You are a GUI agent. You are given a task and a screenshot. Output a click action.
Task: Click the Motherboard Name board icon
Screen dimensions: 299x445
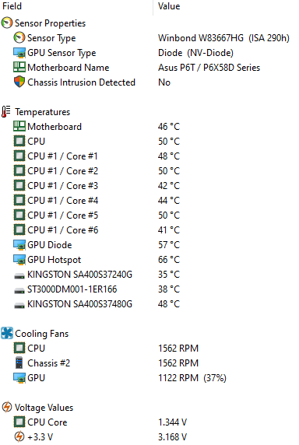pyautogui.click(x=19, y=67)
